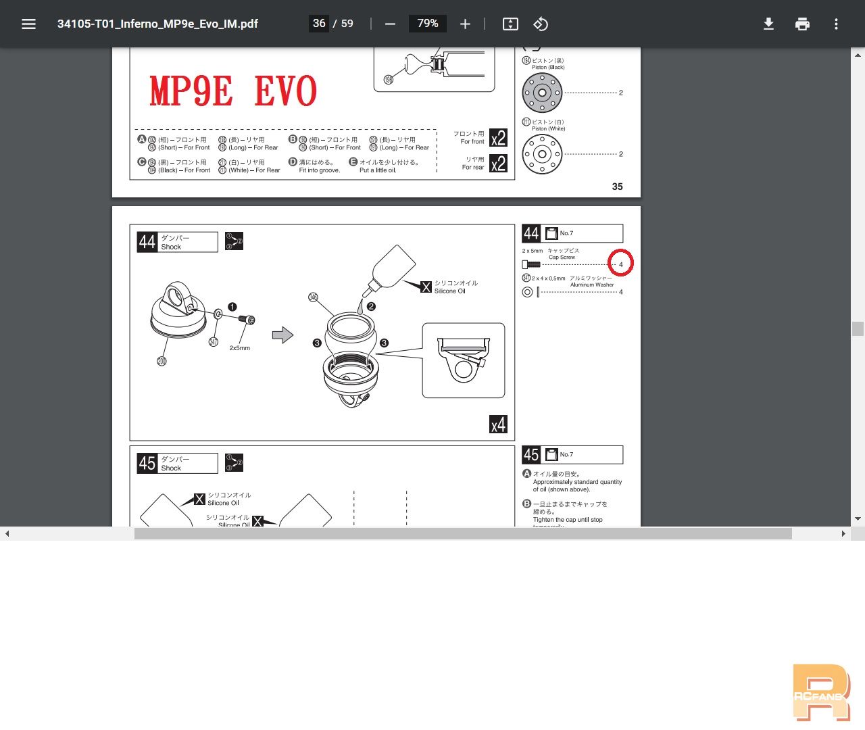This screenshot has height=730, width=865.
Task: Zoom in with the plus button
Action: (x=465, y=24)
